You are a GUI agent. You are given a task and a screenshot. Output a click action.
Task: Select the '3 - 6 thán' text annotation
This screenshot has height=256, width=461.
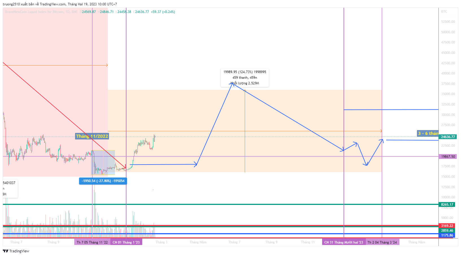coord(428,133)
